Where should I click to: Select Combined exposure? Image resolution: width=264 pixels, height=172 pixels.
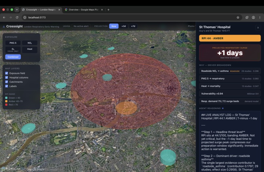click(x=13, y=57)
